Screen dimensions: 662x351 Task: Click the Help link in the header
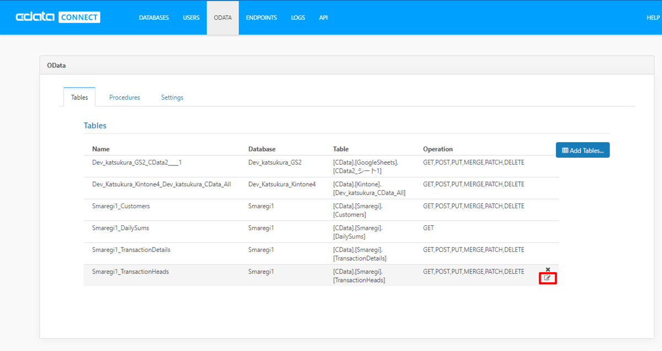(653, 18)
